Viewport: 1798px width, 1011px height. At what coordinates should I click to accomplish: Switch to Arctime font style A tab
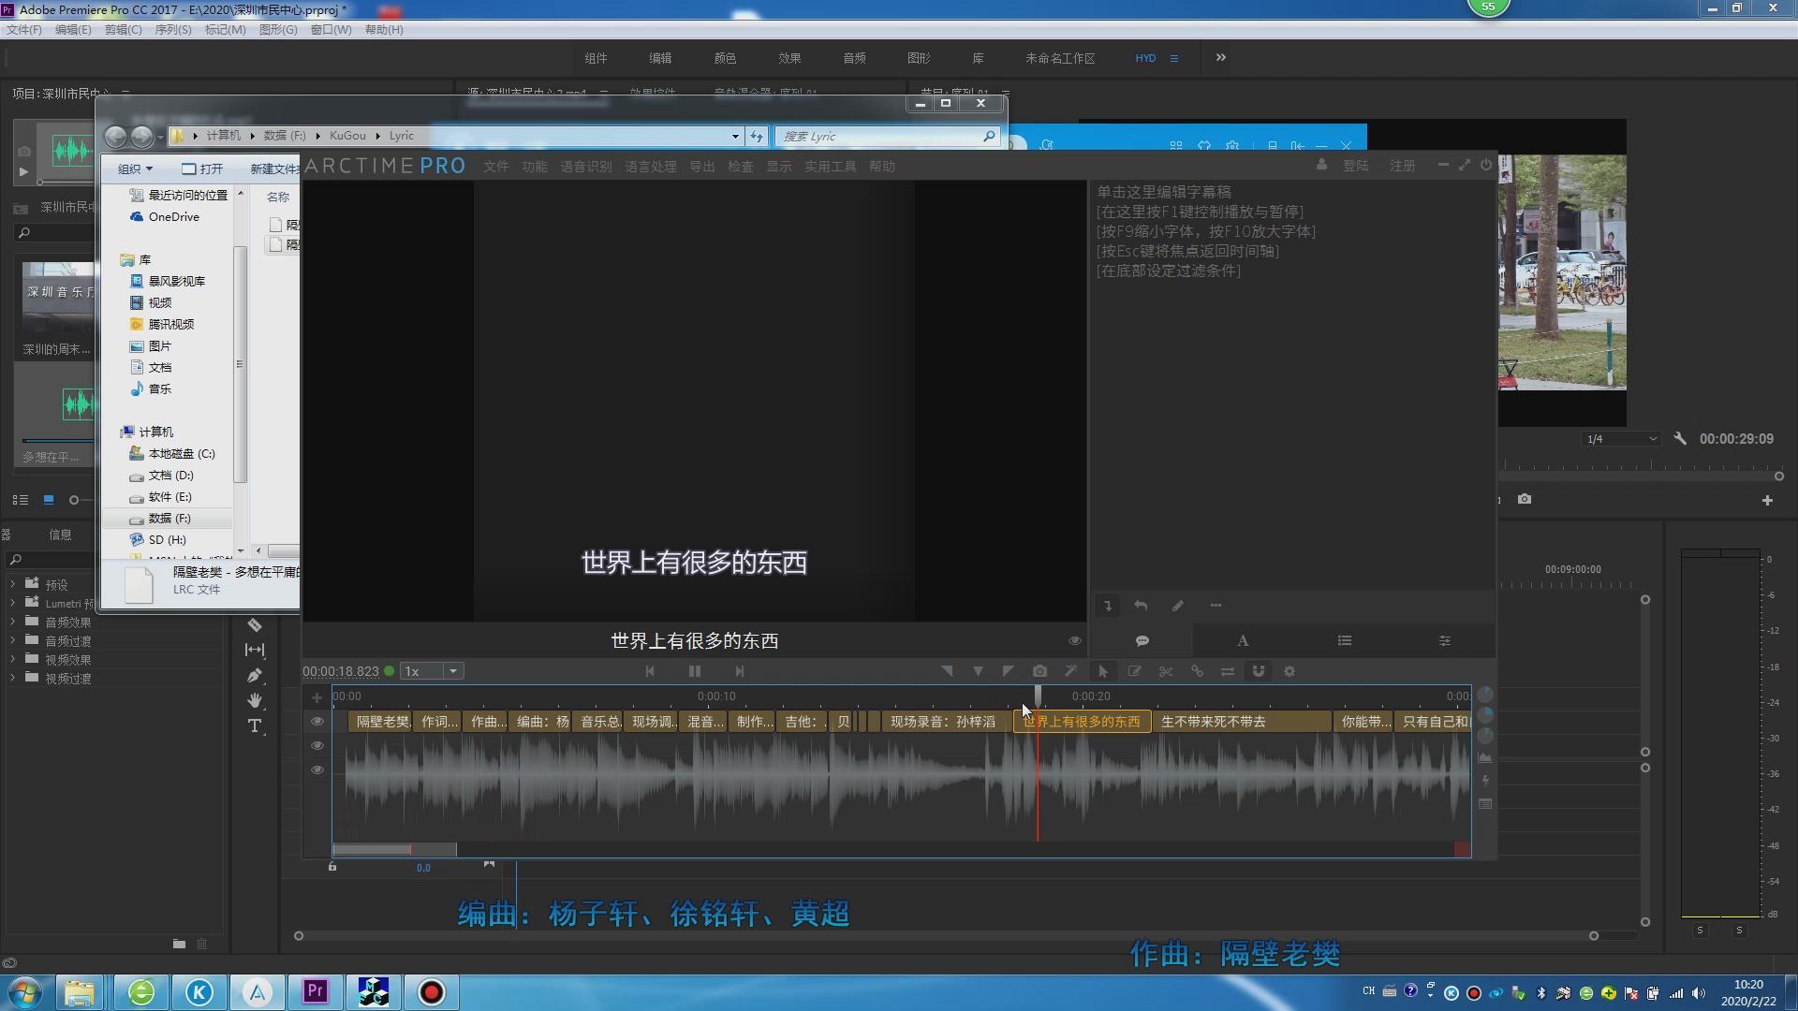pos(1243,641)
